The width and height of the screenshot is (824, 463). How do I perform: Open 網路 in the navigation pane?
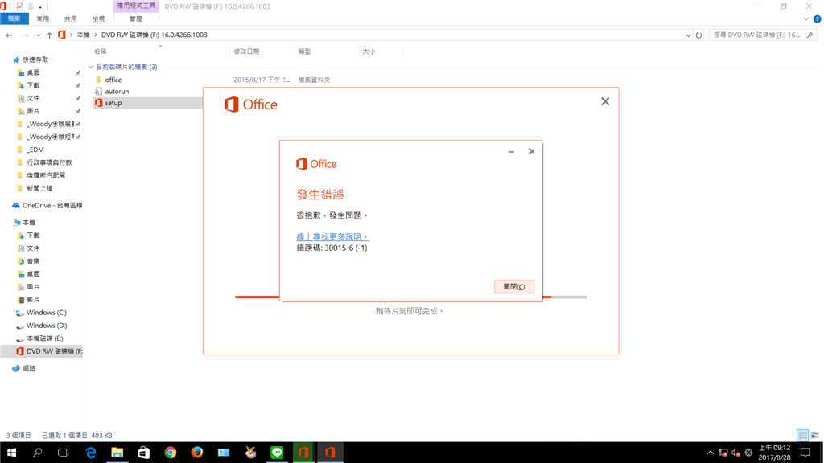[x=29, y=368]
